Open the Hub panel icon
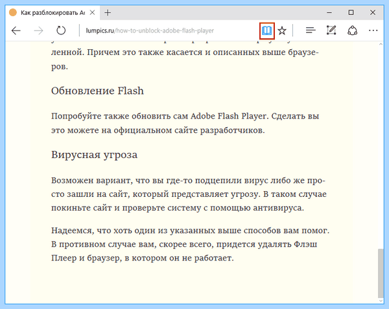 [311, 30]
